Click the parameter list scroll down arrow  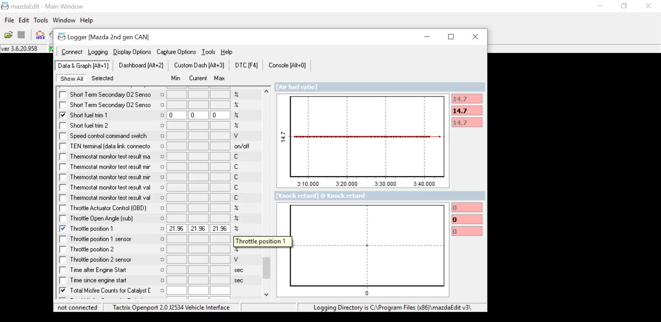click(x=266, y=295)
